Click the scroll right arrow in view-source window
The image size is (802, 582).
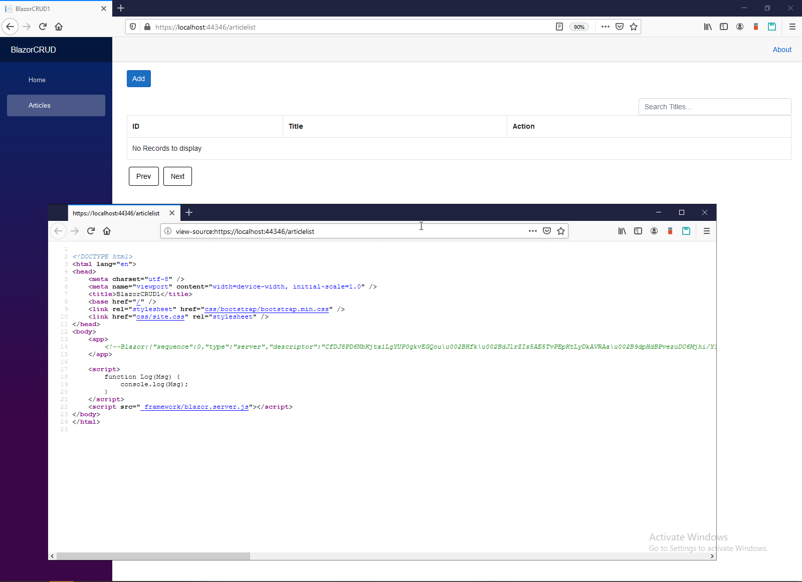click(x=712, y=556)
